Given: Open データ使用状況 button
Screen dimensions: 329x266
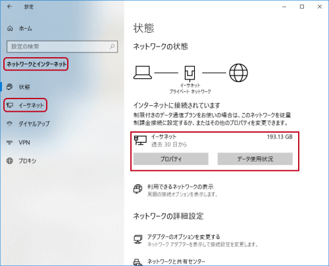Looking at the screenshot, I should pyautogui.click(x=255, y=159).
